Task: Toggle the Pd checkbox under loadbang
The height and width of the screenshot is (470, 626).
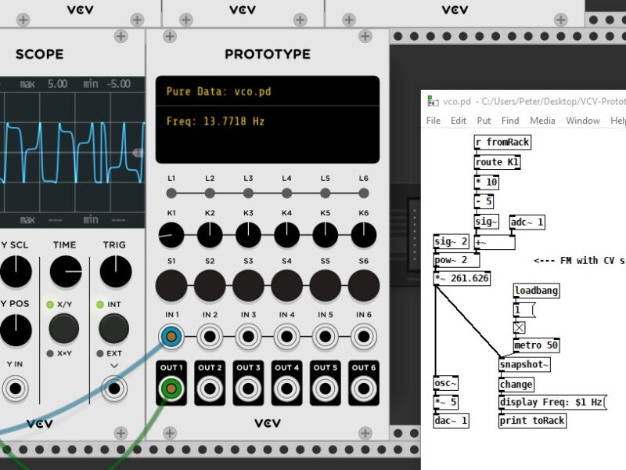Action: point(520,327)
